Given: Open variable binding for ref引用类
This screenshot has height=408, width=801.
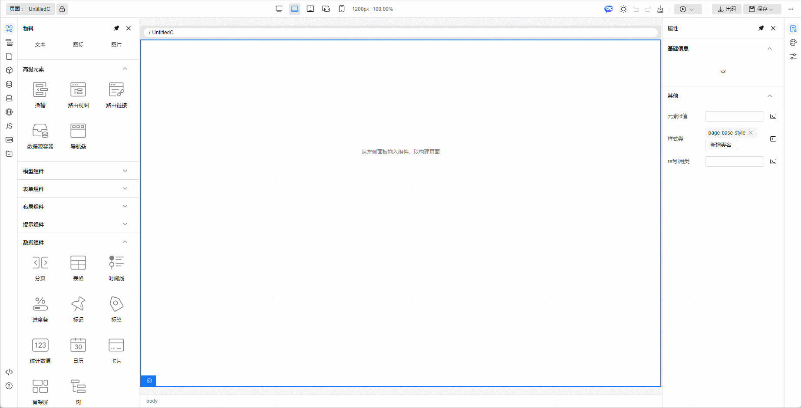Looking at the screenshot, I should coord(773,161).
